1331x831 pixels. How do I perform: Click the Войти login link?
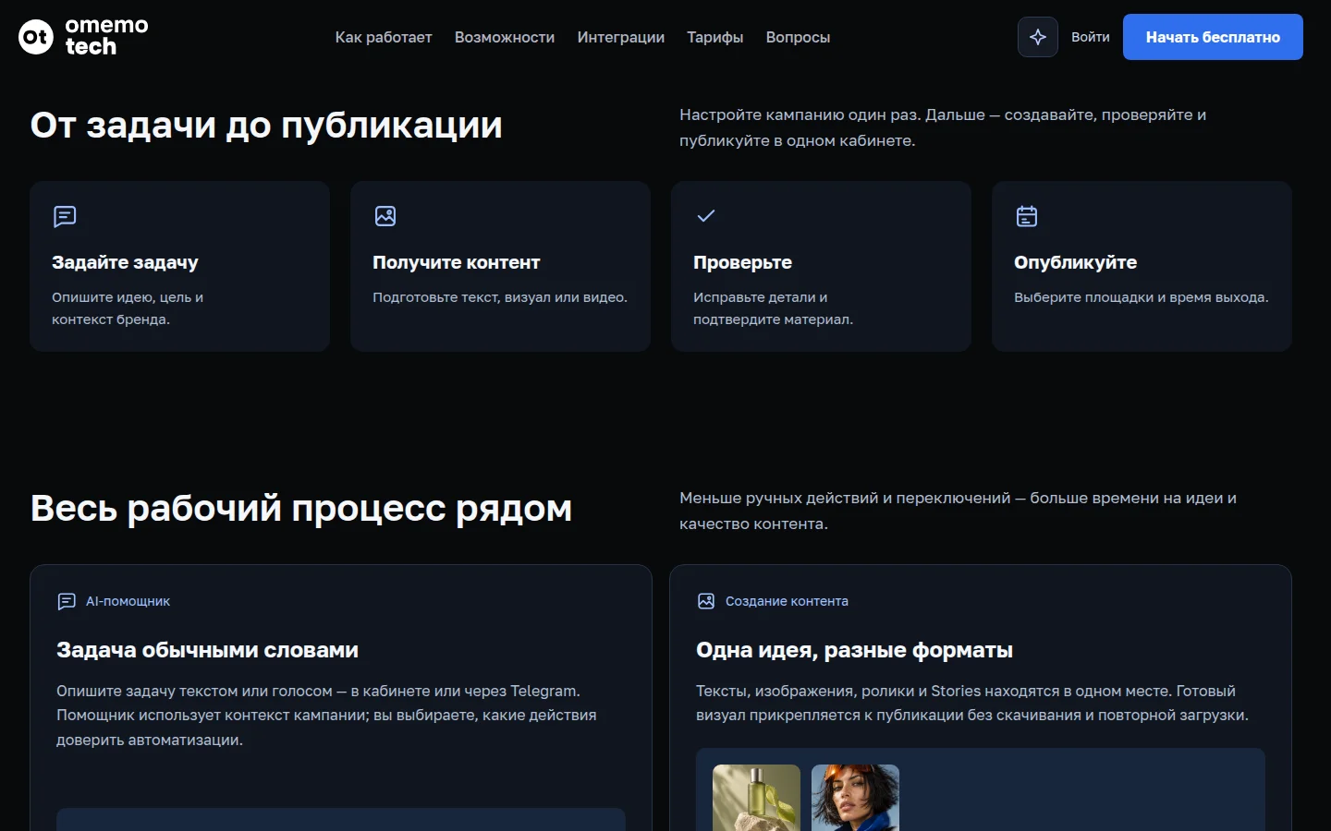(1091, 37)
